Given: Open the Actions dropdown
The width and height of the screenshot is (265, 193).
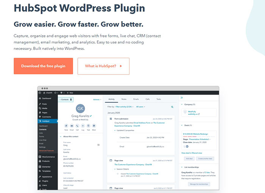Looking at the screenshot, I should coord(97,100).
